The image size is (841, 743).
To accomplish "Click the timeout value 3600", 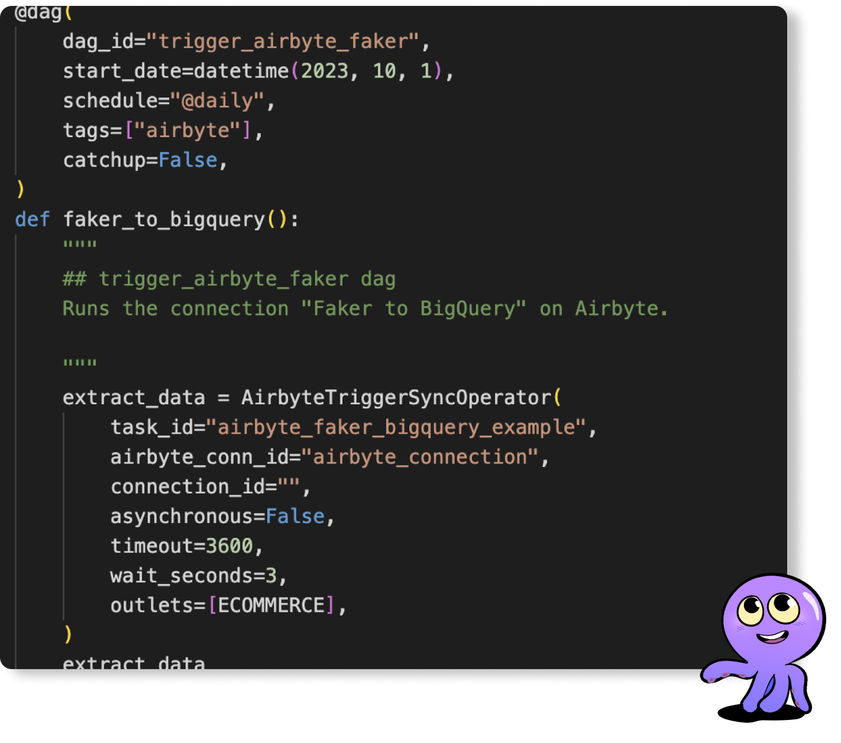I will tap(229, 546).
